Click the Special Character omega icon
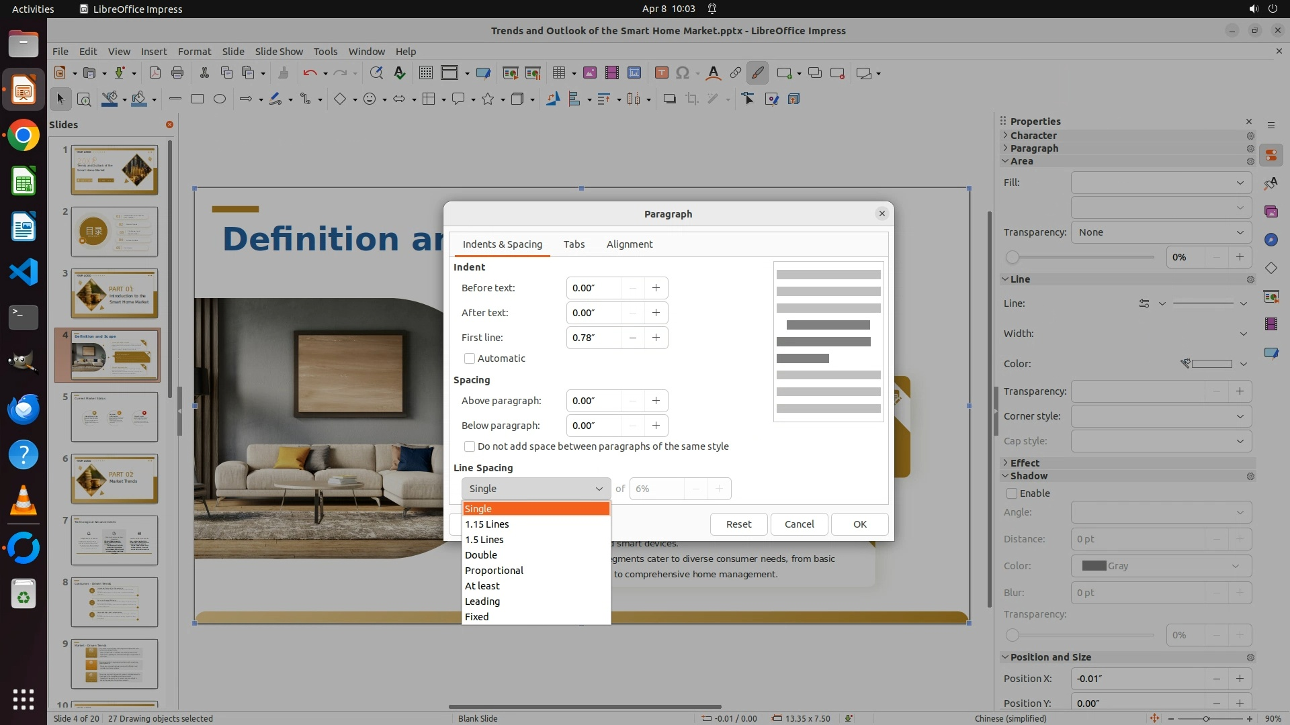 click(683, 73)
